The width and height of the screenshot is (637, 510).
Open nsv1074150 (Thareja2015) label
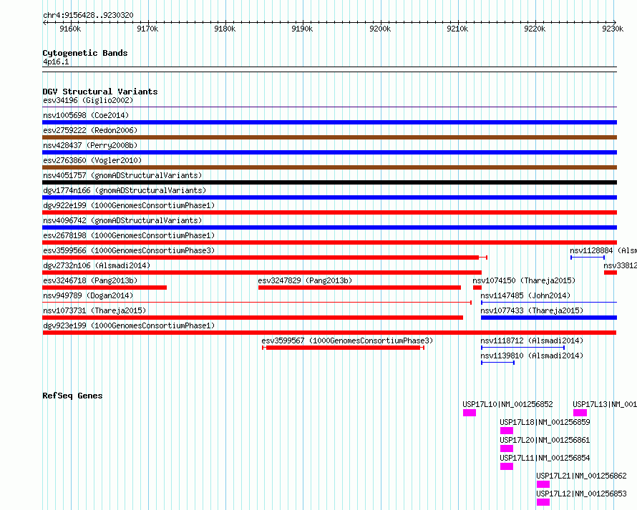pos(524,280)
